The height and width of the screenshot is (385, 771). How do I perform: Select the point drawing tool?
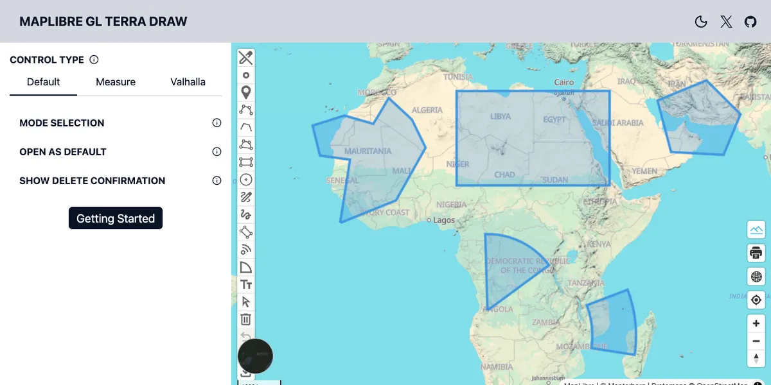coord(246,75)
